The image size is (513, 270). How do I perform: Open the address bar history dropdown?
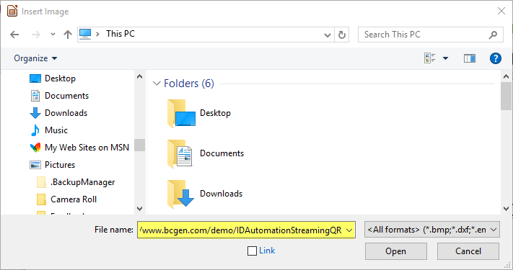point(327,35)
